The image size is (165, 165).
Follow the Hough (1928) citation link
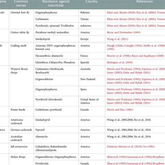tap(115, 46)
